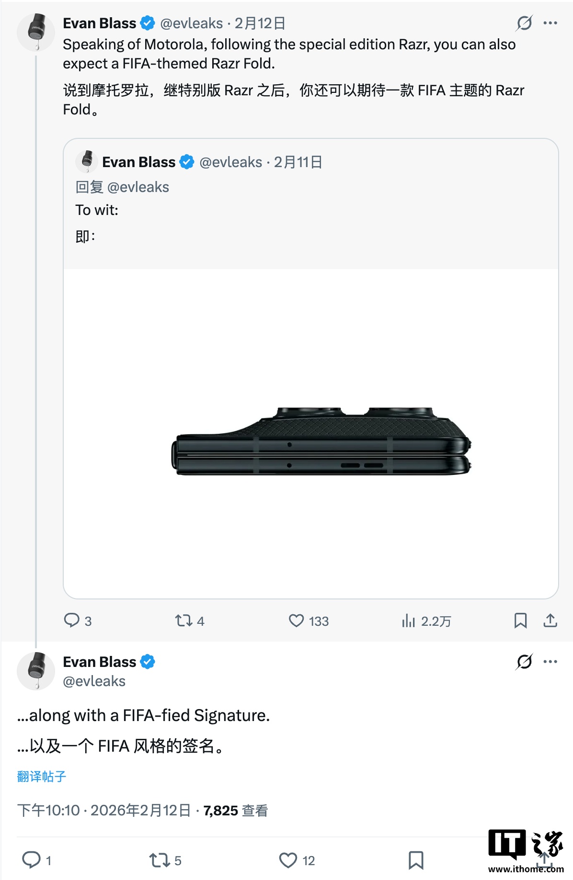Click the 回复 @evleaks mention in quote
The image size is (573, 880).
click(x=138, y=187)
